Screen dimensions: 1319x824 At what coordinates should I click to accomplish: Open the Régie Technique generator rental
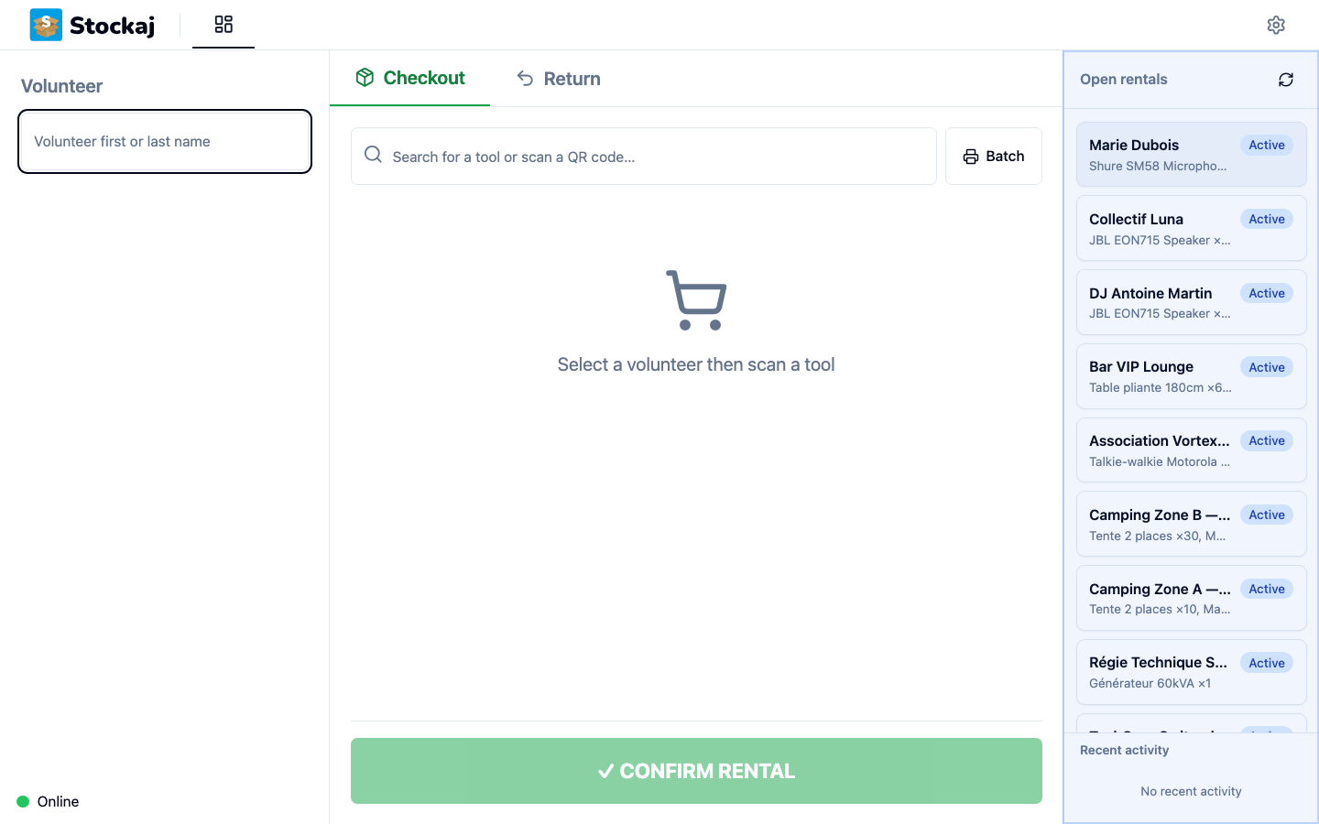coord(1191,672)
